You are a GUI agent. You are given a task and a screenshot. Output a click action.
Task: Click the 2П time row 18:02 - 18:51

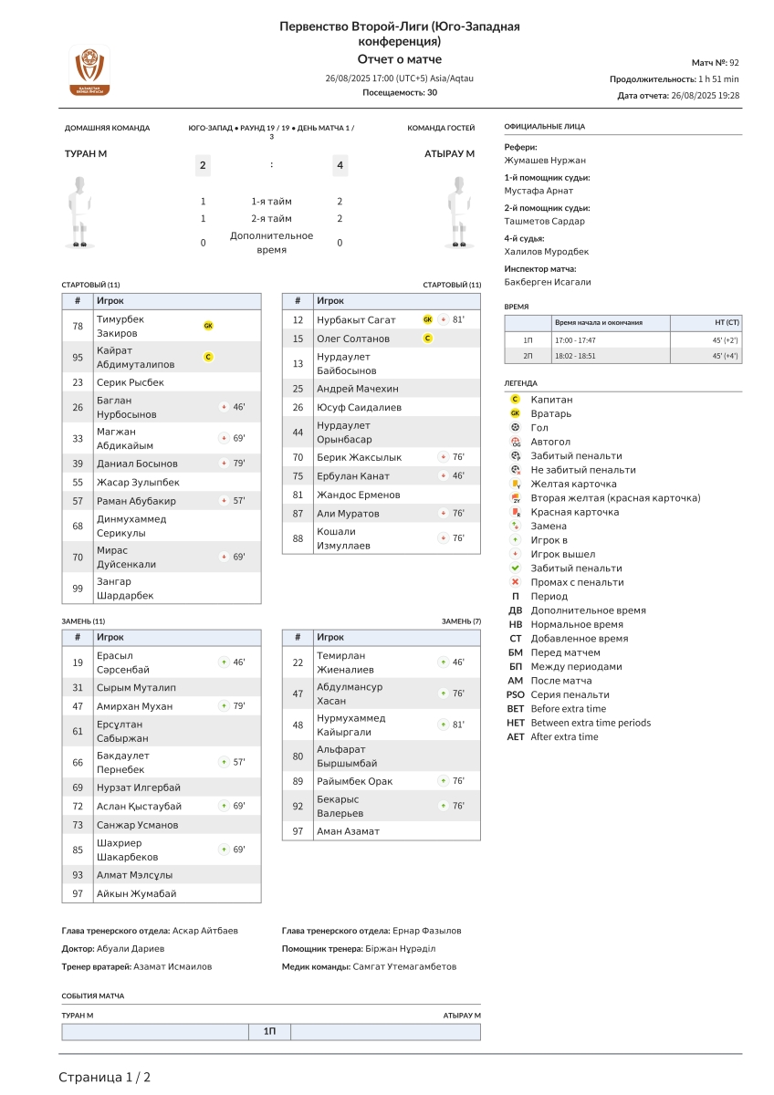coord(622,356)
